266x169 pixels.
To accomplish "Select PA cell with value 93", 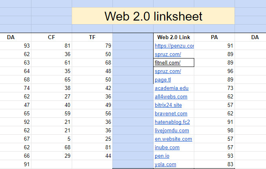I will point(214,156).
